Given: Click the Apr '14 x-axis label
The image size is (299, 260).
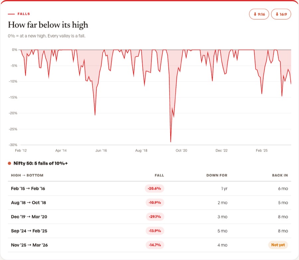Looking at the screenshot, I should pyautogui.click(x=61, y=151).
